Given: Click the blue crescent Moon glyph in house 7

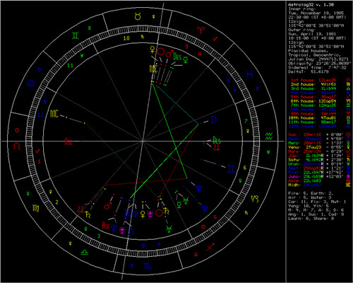Looking at the screenshot, I should (213, 120).
